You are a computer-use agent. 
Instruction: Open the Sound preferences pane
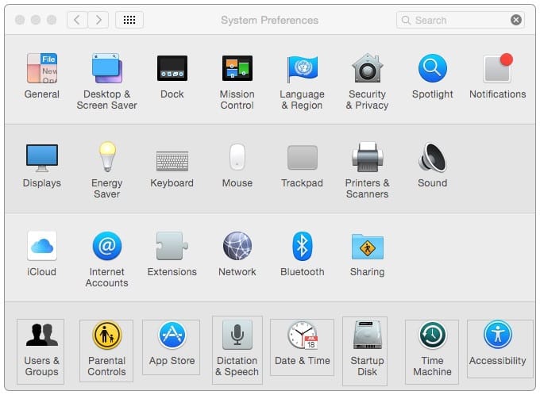pos(433,158)
